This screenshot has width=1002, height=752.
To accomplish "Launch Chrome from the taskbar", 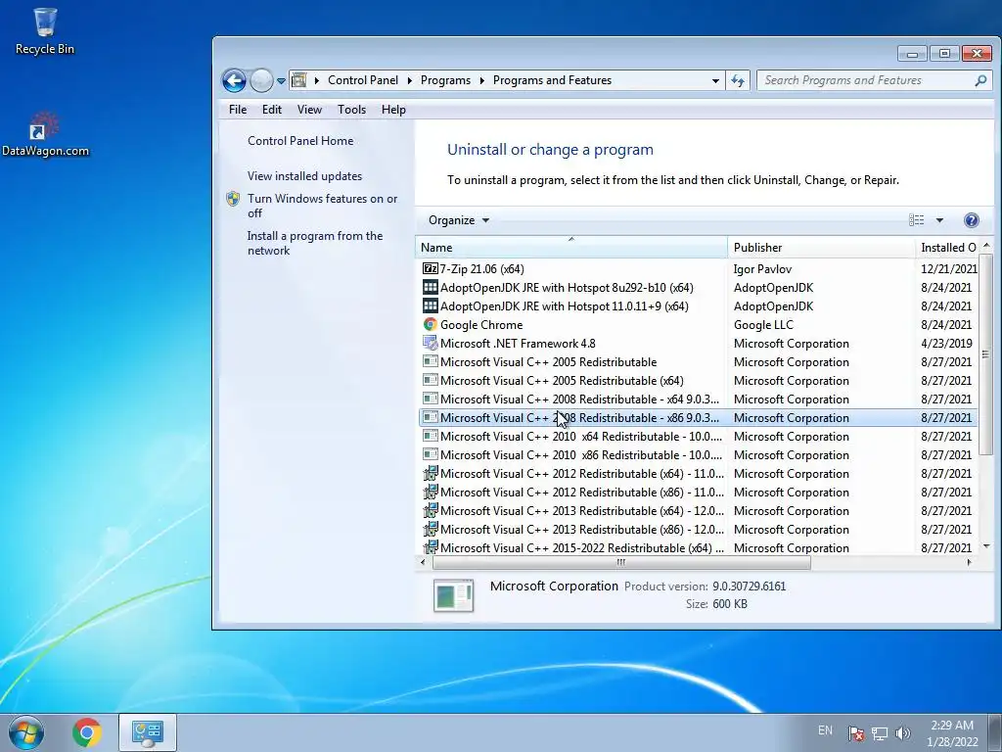I will click(87, 732).
